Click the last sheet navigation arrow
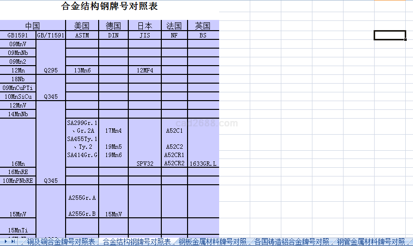This screenshot has height=246, width=413. point(13,242)
